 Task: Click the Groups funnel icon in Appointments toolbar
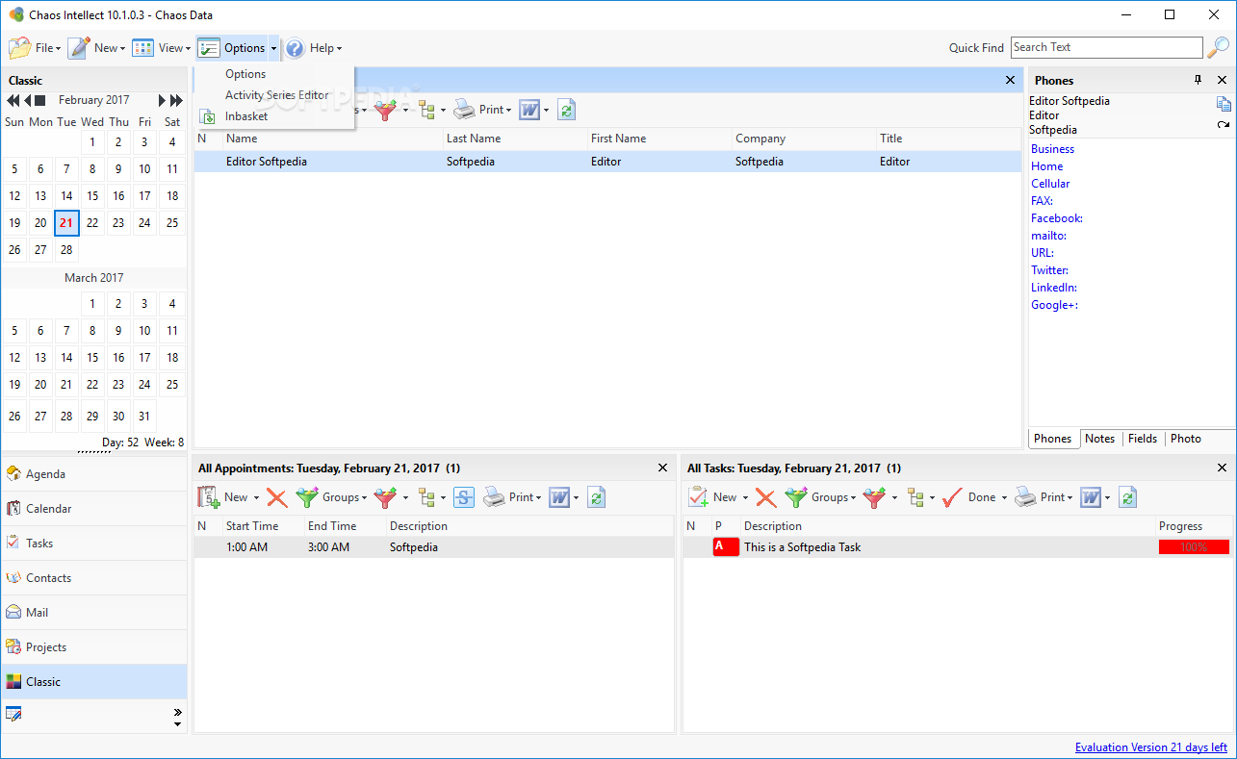[x=307, y=497]
